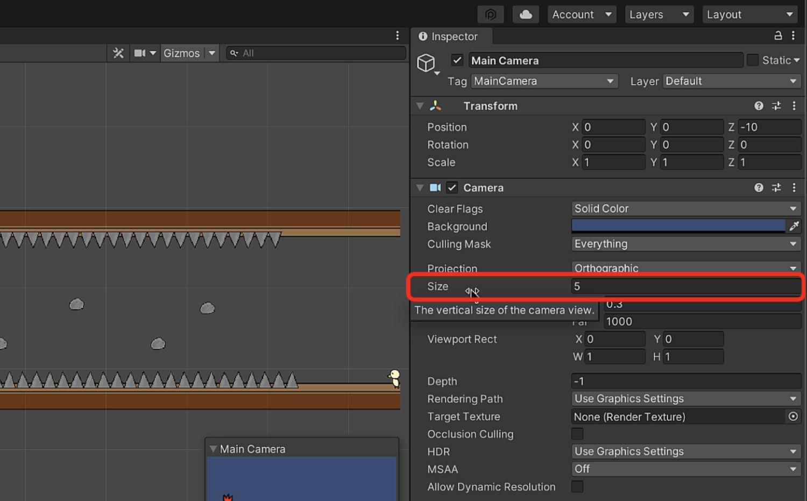The image size is (807, 501).
Task: Toggle Allow Dynamic Resolution checkbox
Action: pyautogui.click(x=577, y=486)
